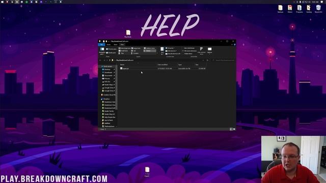
Task: Toggle the Preview pane button
Action: [x=111, y=49]
